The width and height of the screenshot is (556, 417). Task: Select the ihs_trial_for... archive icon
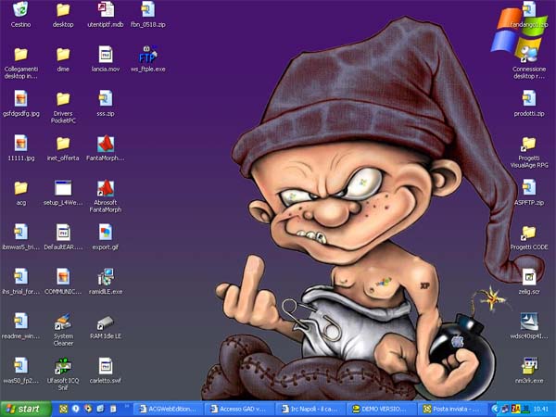[20, 277]
